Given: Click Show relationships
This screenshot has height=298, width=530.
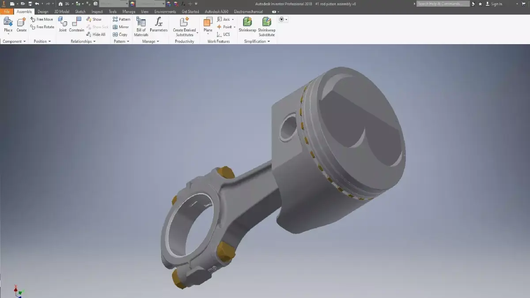Looking at the screenshot, I should click(94, 19).
